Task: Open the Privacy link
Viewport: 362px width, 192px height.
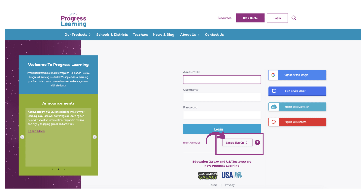Action: click(230, 185)
